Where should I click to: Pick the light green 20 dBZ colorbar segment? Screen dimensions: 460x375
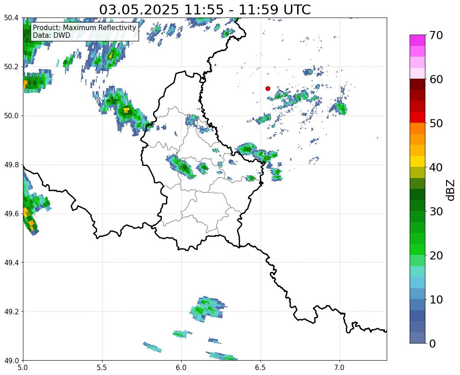point(417,260)
